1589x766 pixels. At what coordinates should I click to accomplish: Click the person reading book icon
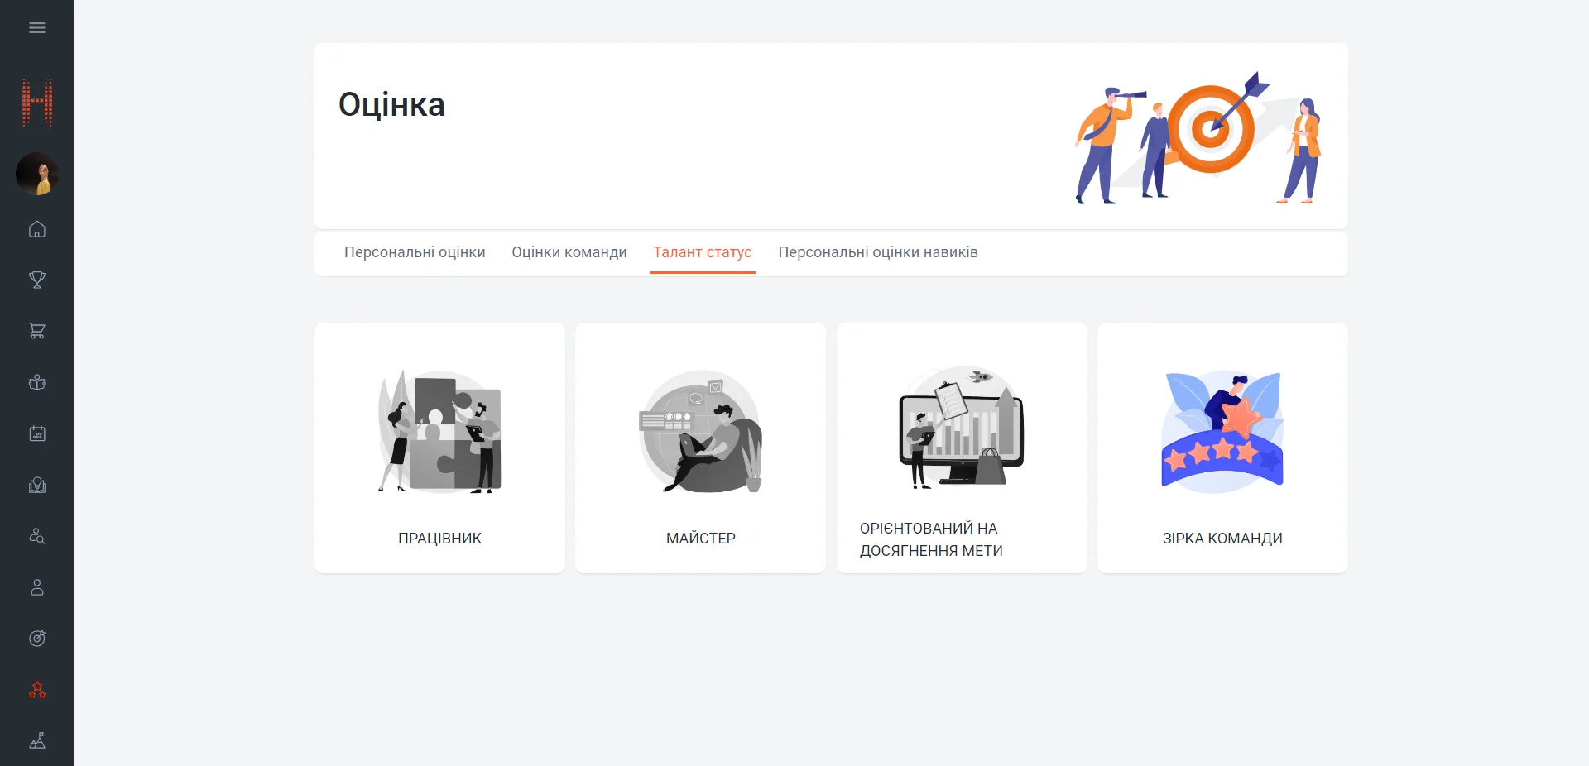(x=37, y=382)
